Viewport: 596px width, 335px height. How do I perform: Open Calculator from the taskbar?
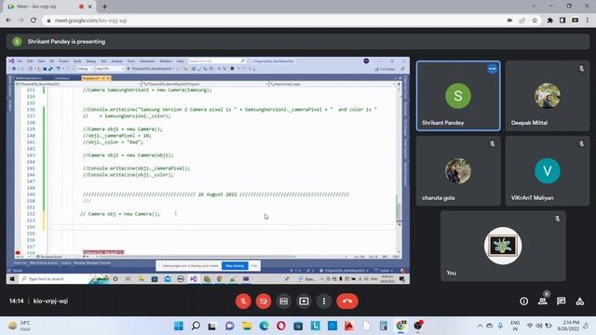click(384, 326)
